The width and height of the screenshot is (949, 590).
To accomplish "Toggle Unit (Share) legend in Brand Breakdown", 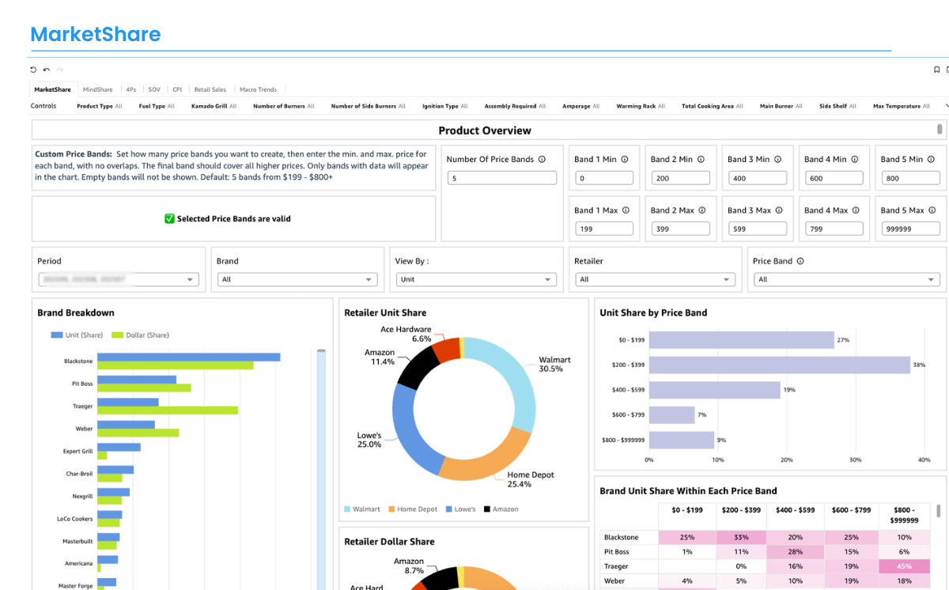I will (77, 335).
